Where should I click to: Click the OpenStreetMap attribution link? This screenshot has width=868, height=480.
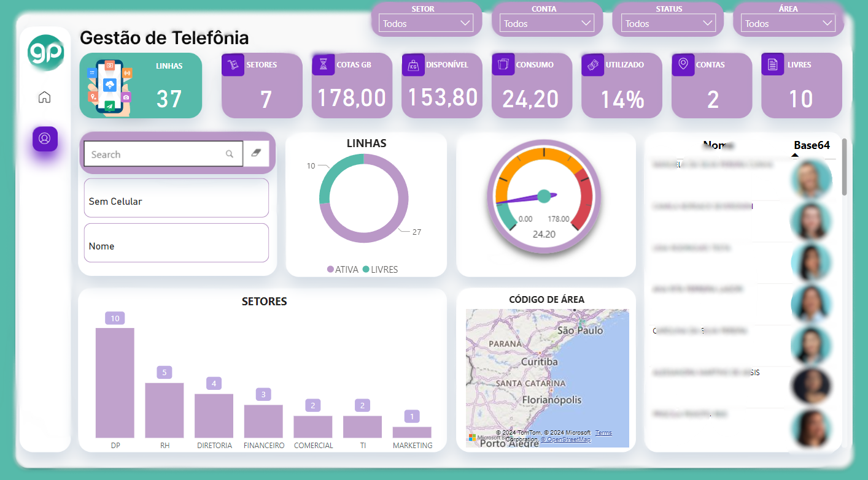tap(565, 440)
